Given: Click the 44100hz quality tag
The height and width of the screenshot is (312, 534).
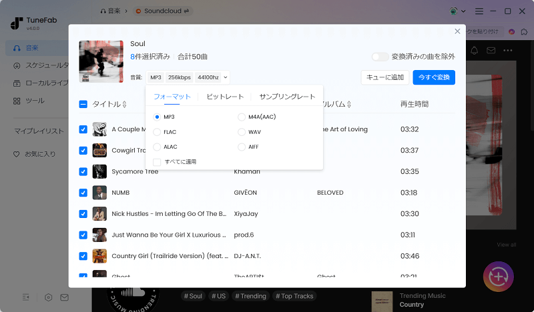Looking at the screenshot, I should [208, 77].
